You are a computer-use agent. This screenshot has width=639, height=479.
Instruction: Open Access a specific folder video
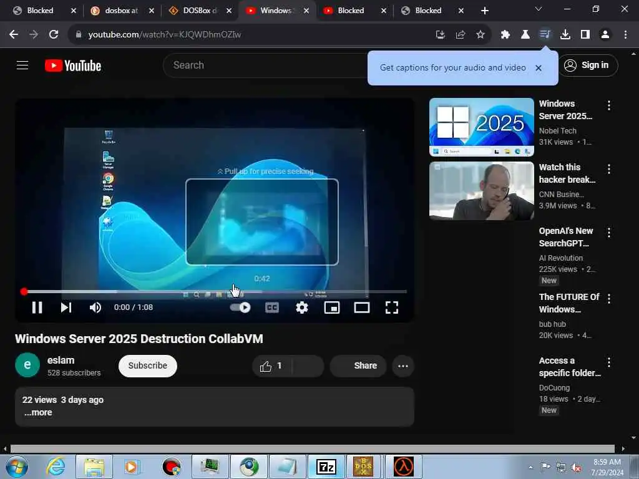pyautogui.click(x=570, y=367)
